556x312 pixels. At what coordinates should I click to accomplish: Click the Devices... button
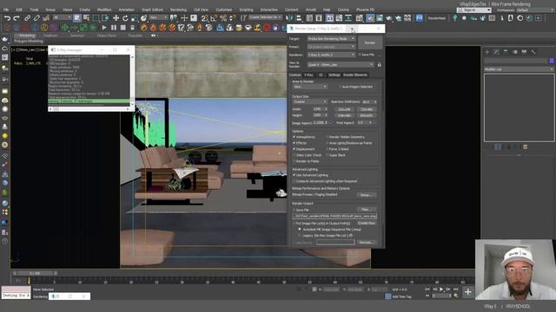(366, 243)
